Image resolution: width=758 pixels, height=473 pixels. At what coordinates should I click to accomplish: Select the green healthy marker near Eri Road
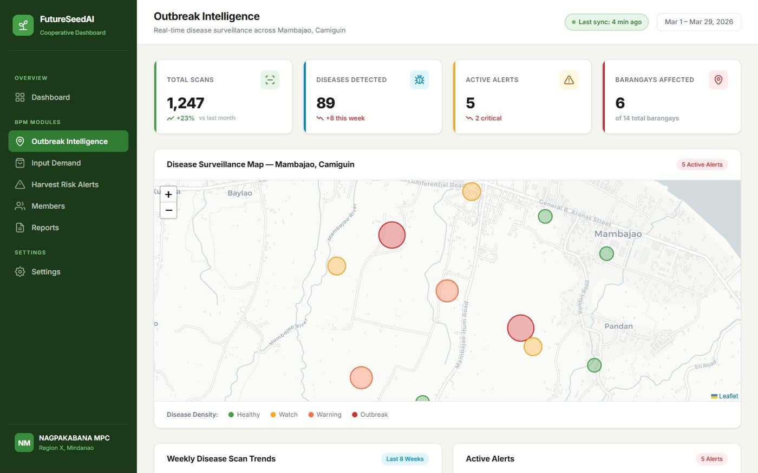594,365
